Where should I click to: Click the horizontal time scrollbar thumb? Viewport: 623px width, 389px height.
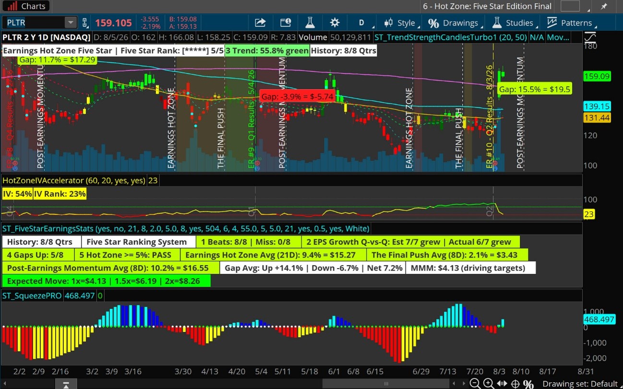[x=386, y=384]
